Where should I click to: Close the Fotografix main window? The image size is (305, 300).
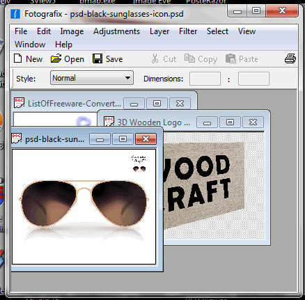click(x=282, y=11)
